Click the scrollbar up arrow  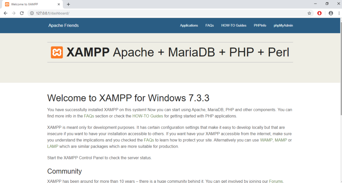pyautogui.click(x=341, y=20)
